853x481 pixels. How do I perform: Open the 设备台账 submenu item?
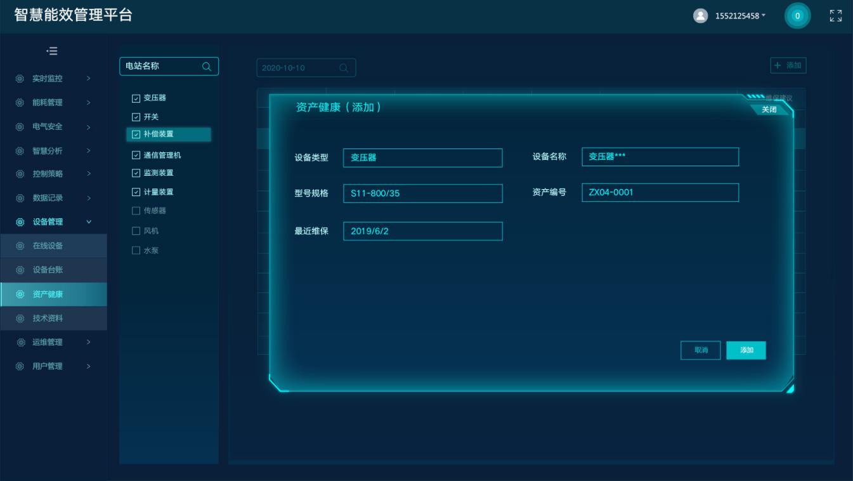click(x=53, y=270)
